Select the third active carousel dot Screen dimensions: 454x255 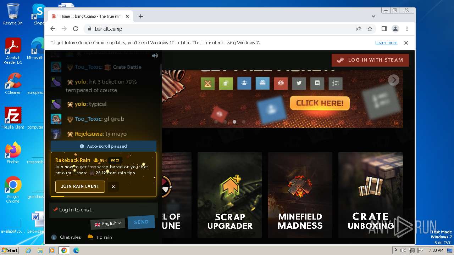click(x=234, y=122)
